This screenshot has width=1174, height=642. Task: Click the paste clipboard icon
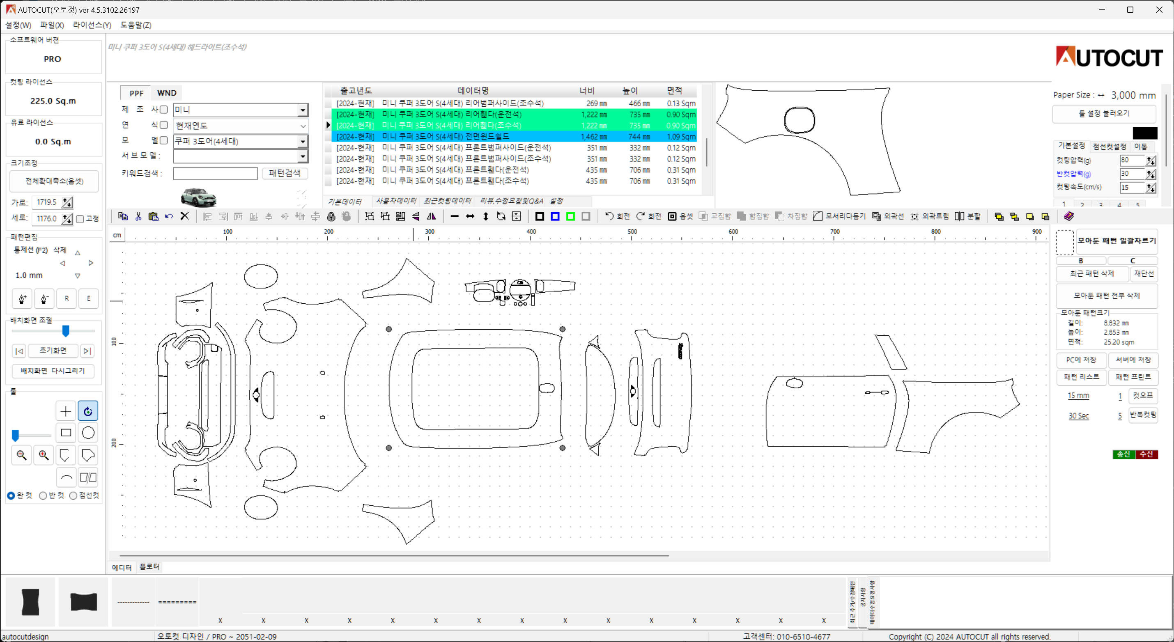click(x=154, y=216)
